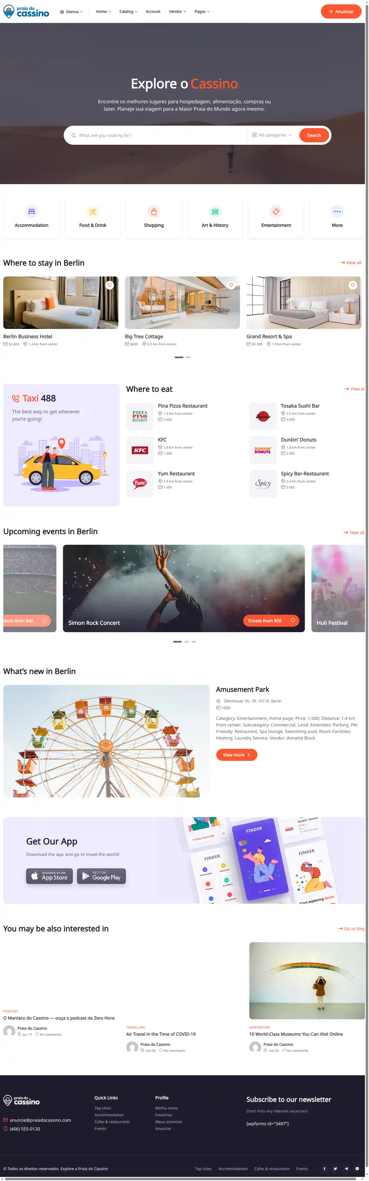Toggle favorite heart on Simon Rock Concert
The image size is (369, 1181).
coord(293,620)
